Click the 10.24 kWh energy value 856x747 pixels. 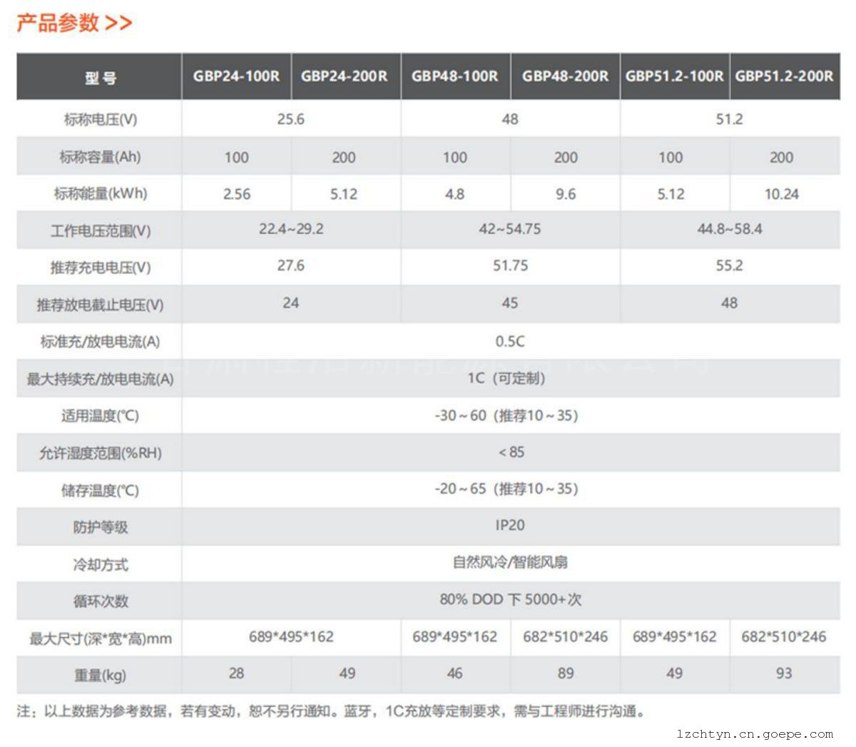coord(782,194)
